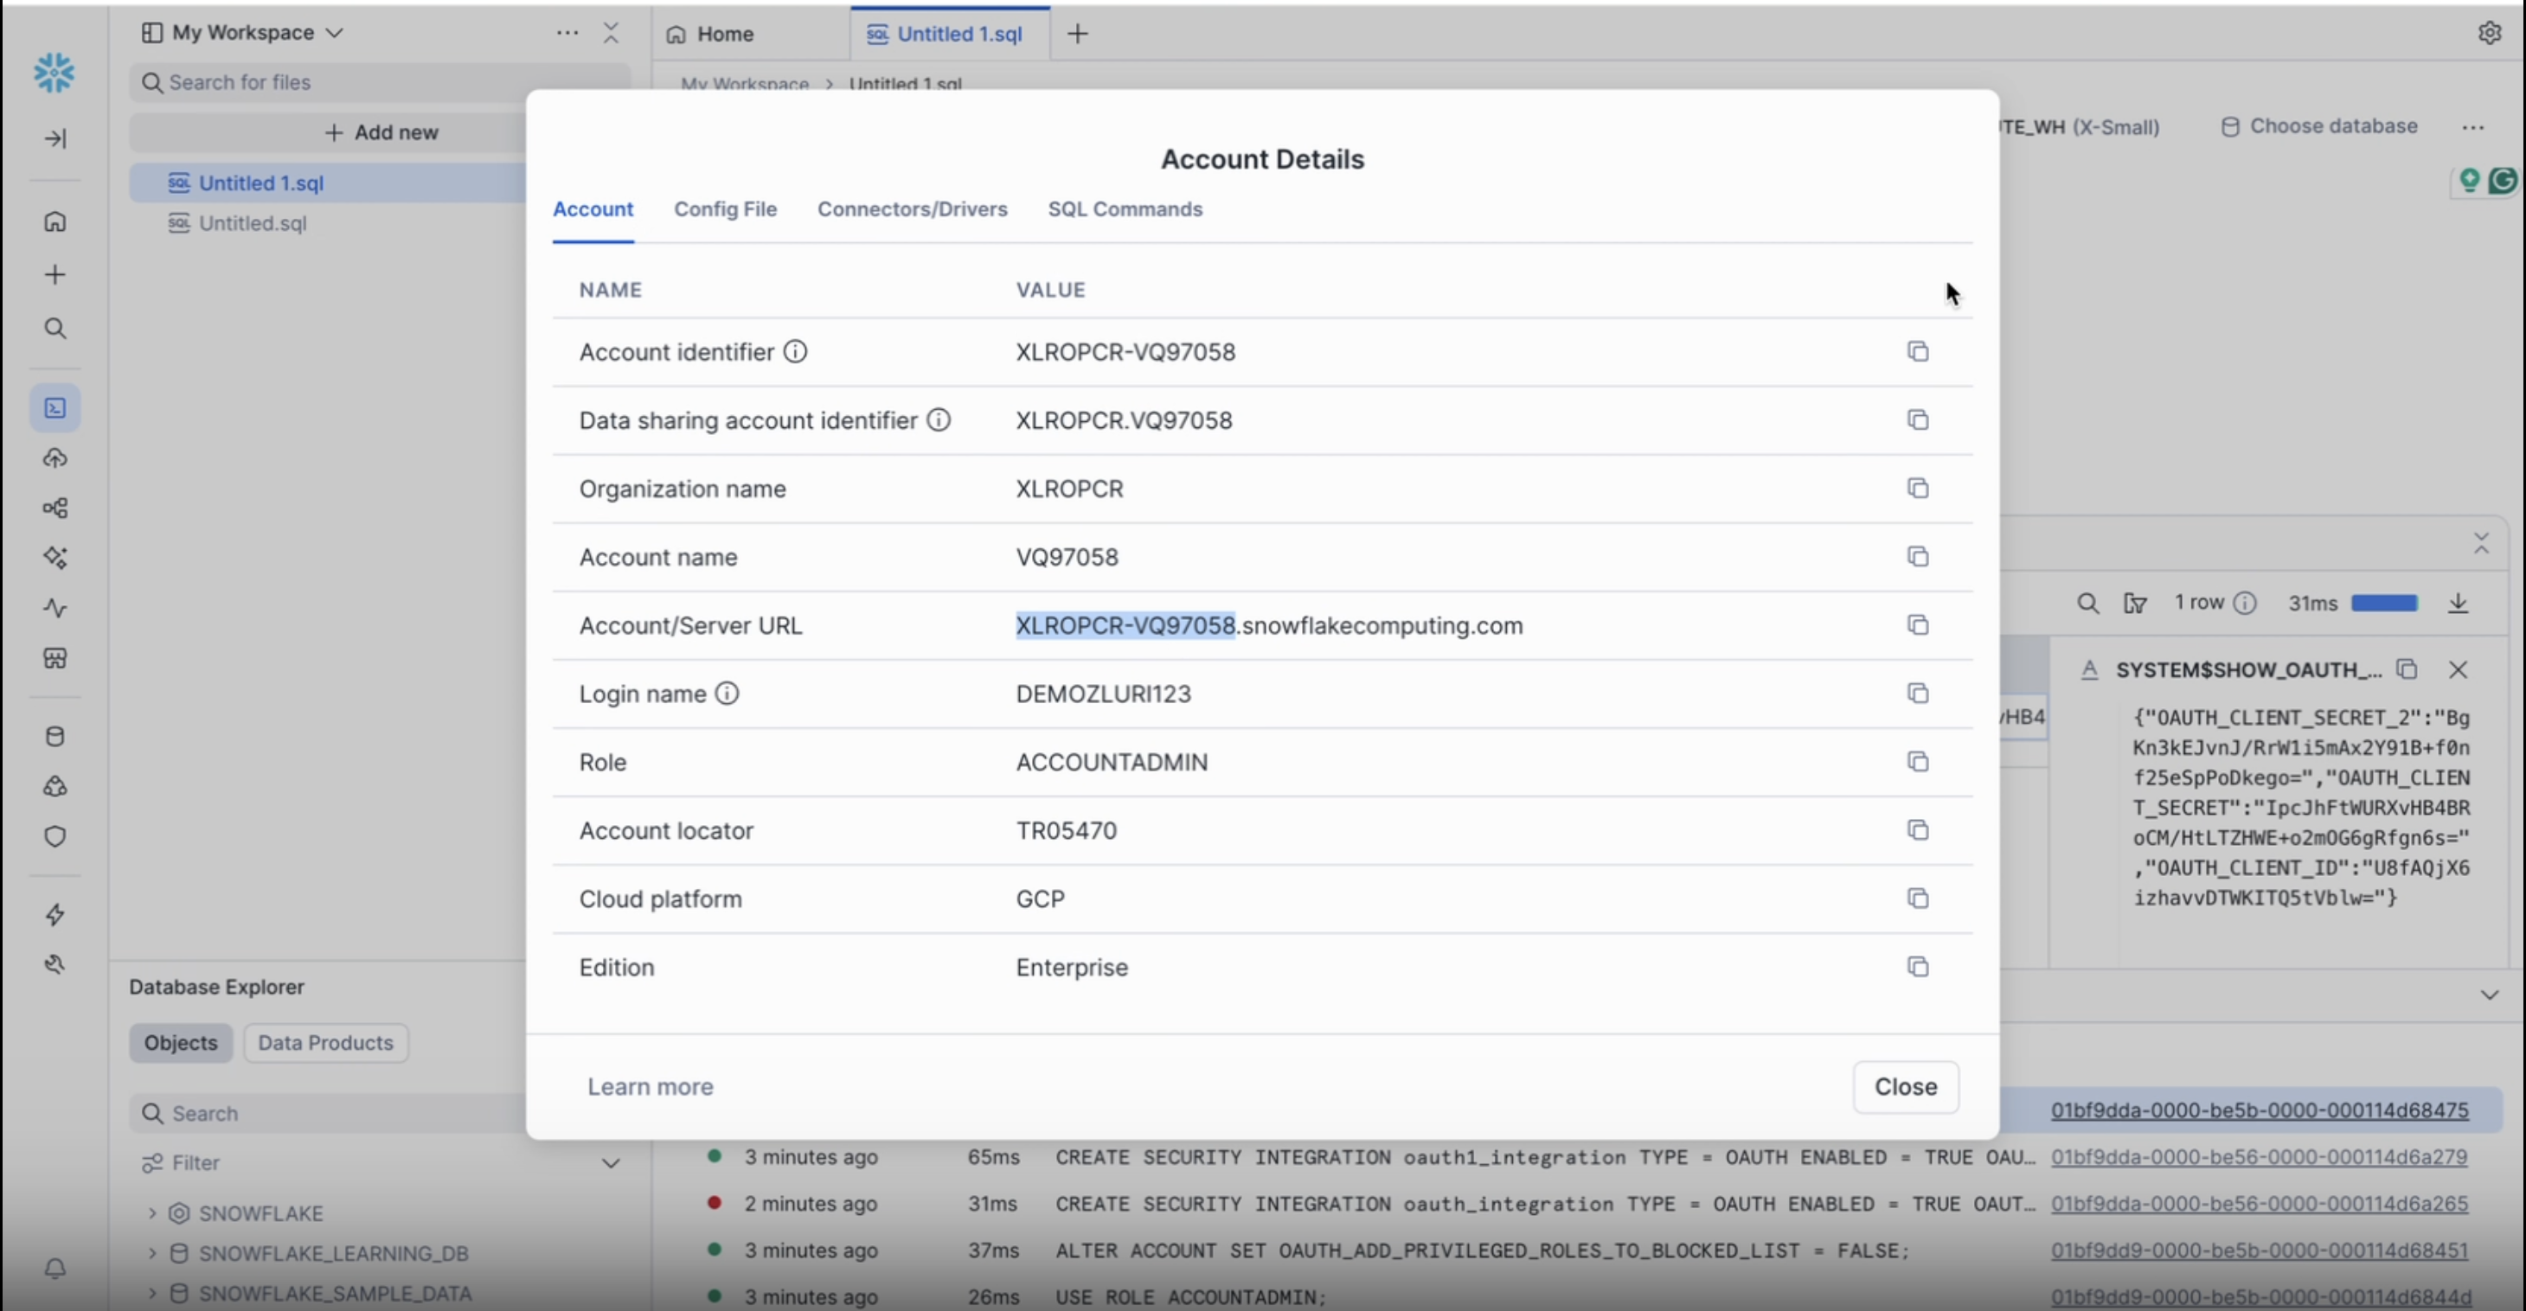This screenshot has height=1311, width=2526.
Task: Download query results icon
Action: coord(2458,602)
